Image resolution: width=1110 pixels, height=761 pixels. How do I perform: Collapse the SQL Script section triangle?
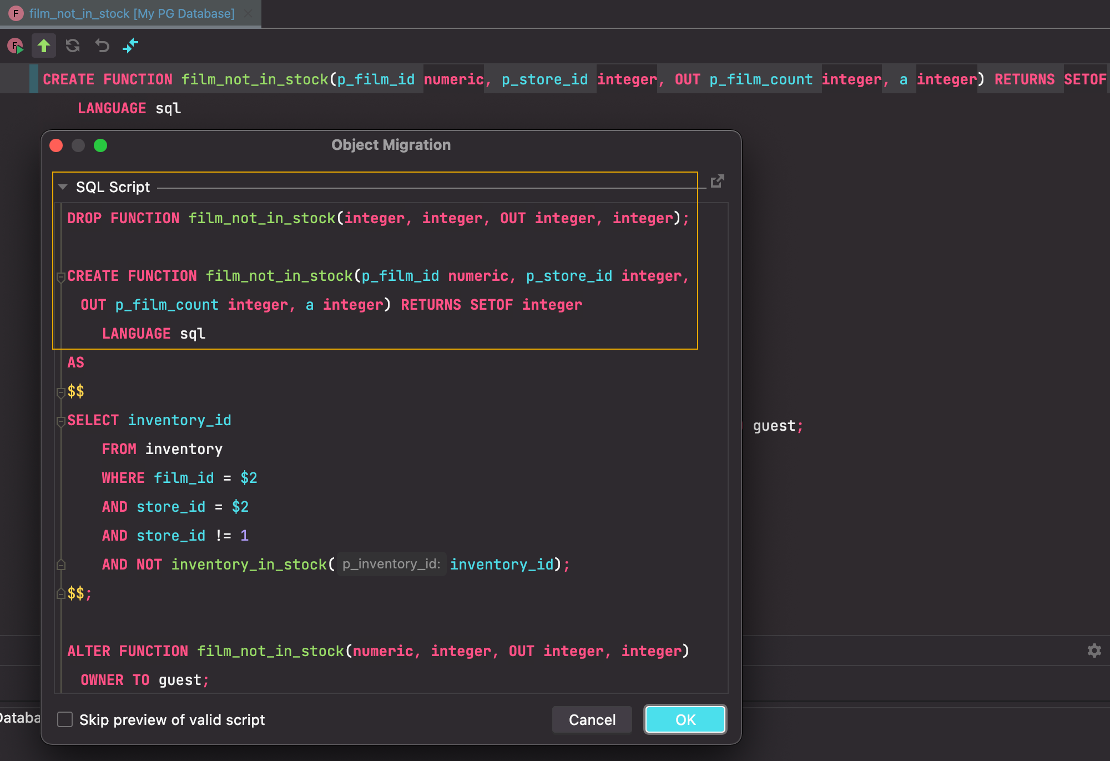(63, 187)
